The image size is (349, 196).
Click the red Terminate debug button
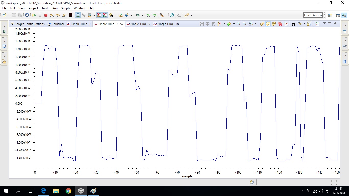point(46,15)
